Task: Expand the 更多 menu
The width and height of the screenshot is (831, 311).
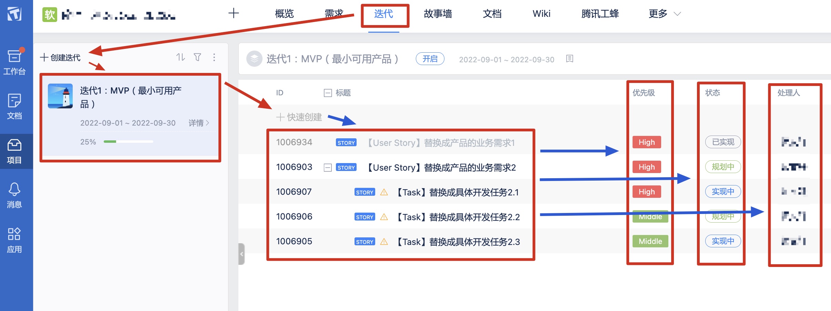Action: coord(665,14)
